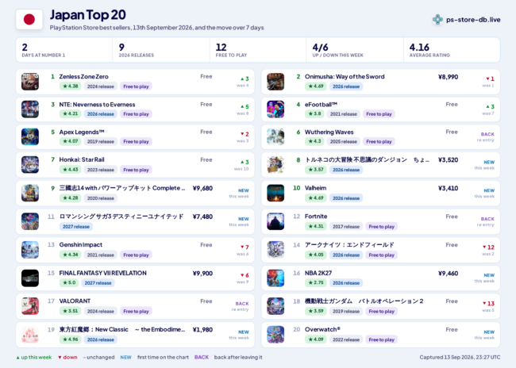Click the ¥3,410 price on Valheim

[x=448, y=189]
